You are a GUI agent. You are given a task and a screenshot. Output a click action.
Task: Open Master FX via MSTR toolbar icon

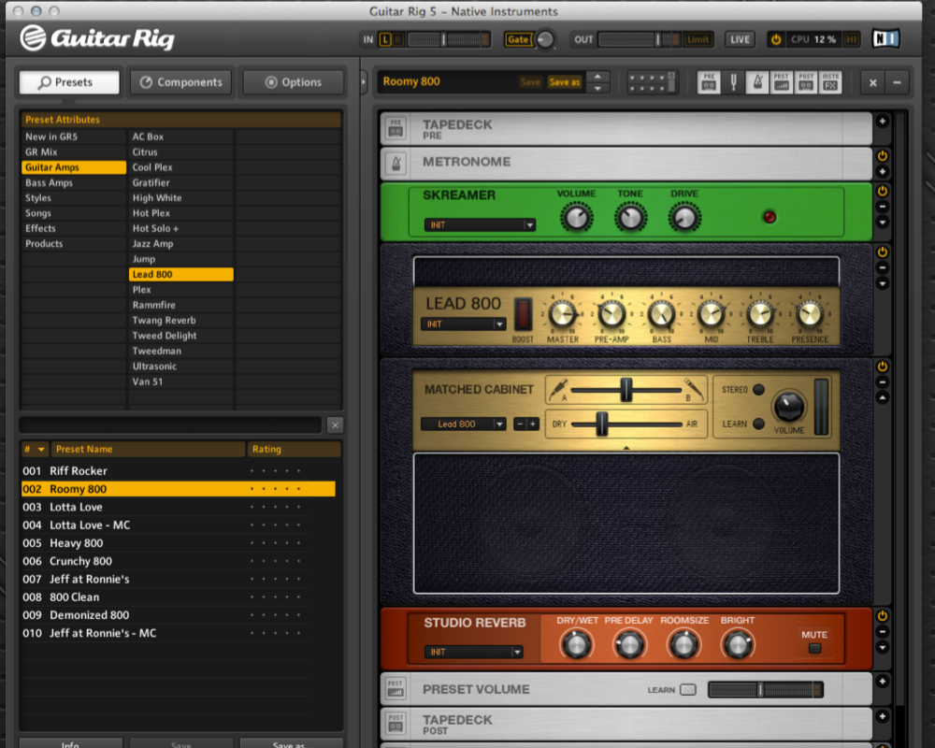(x=830, y=81)
